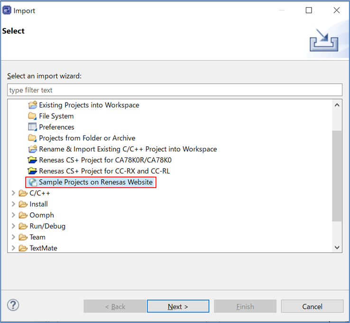The width and height of the screenshot is (350, 323).
Task: Select the Preferences wizard entry
Action: click(56, 127)
